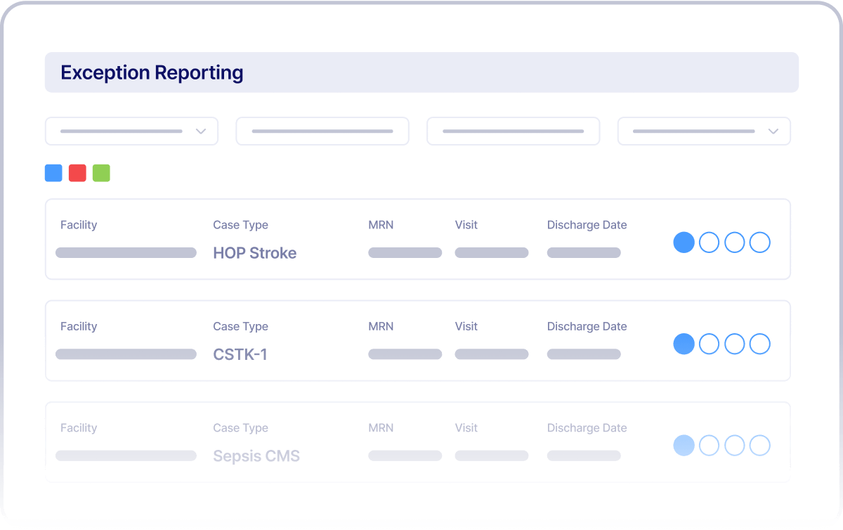Toggle the second status circle on CSTK-1 row
This screenshot has height=530, width=843.
[x=709, y=344]
